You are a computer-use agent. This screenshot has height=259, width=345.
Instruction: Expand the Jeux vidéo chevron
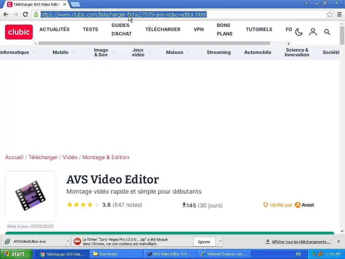(149, 52)
